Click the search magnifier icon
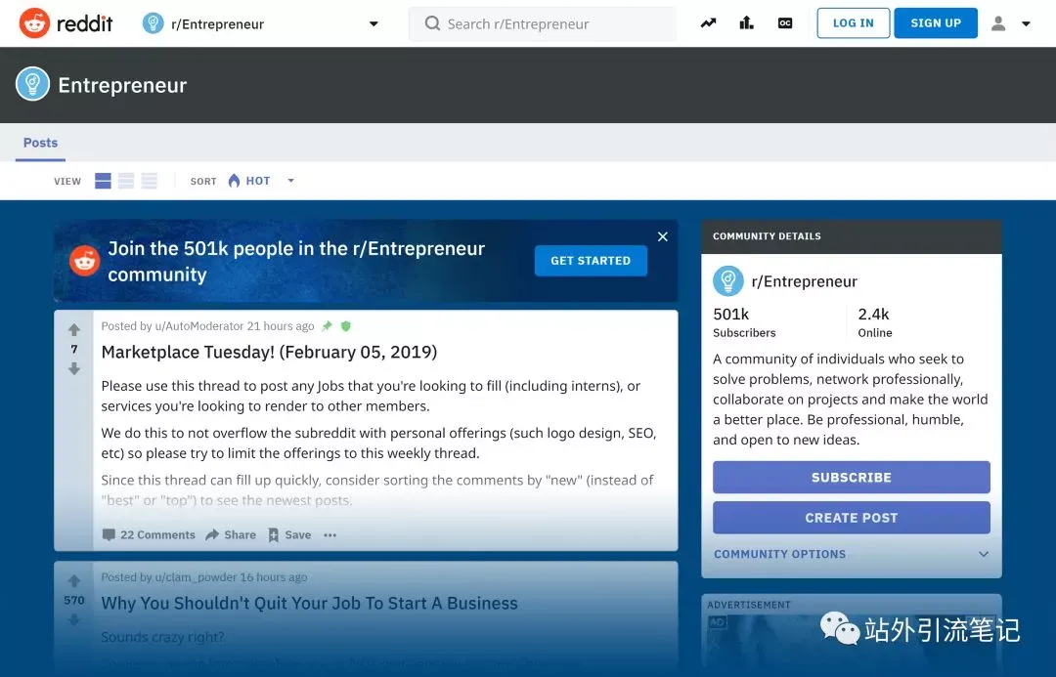 pyautogui.click(x=432, y=24)
